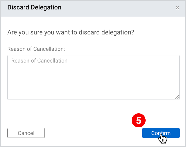The width and height of the screenshot is (186, 147).
Task: Click the 'Reason of Cancellation:' field label
Action: 36,49
